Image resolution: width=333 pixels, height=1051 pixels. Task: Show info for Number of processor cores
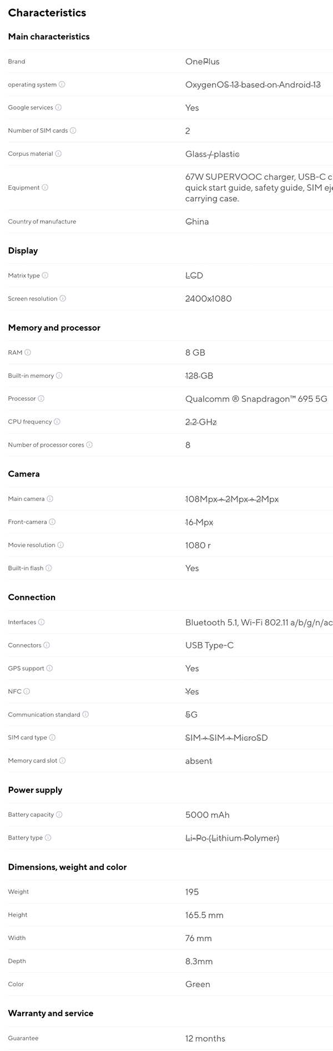point(89,445)
